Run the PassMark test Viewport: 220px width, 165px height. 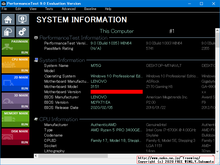point(25,53)
